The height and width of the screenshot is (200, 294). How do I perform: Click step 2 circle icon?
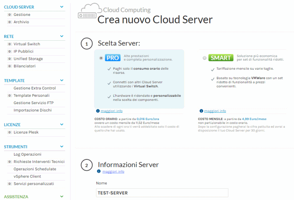tap(85, 165)
